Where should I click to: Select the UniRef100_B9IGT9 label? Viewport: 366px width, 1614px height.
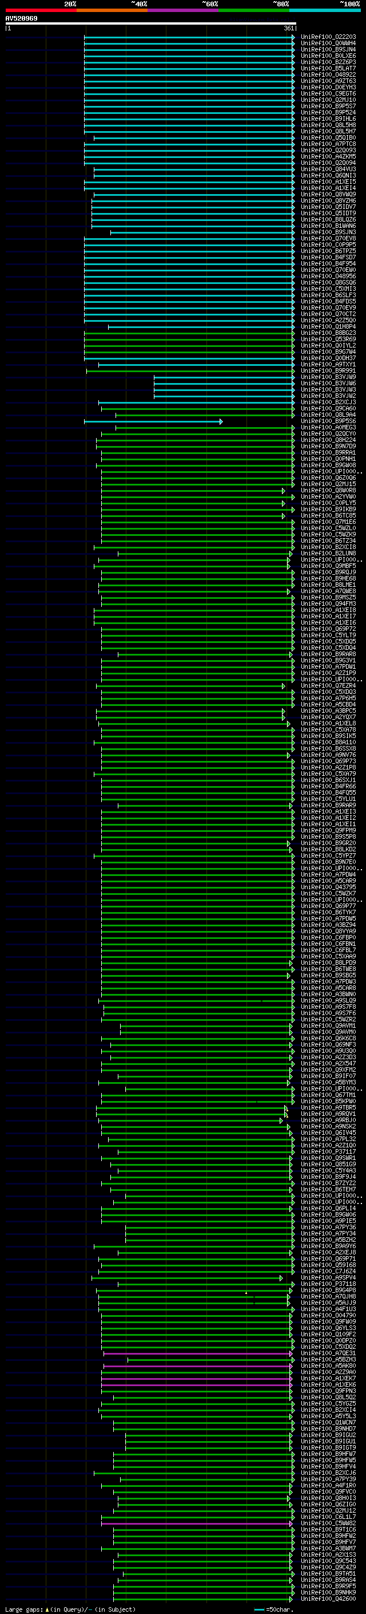(328, 1447)
